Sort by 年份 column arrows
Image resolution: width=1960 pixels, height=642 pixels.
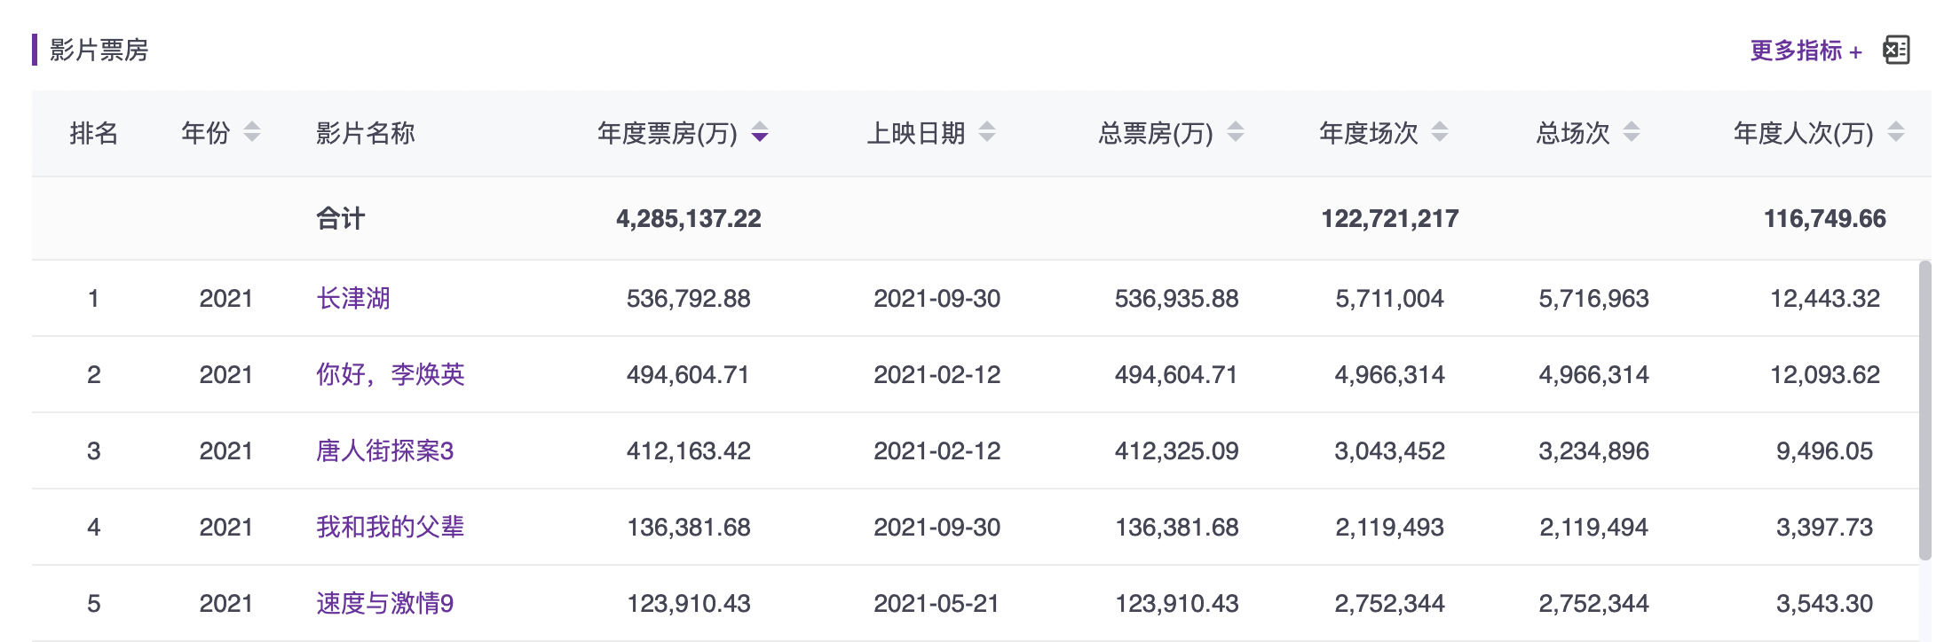coord(252,132)
